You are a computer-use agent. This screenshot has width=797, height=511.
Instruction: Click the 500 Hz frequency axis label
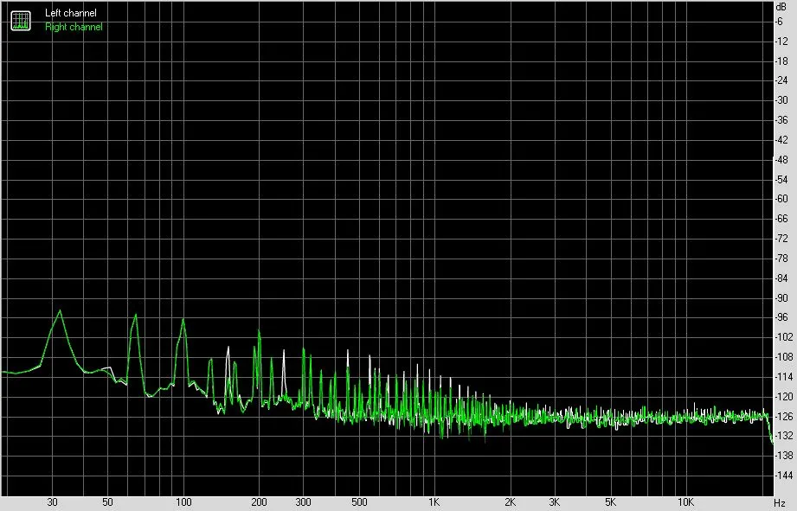click(359, 502)
